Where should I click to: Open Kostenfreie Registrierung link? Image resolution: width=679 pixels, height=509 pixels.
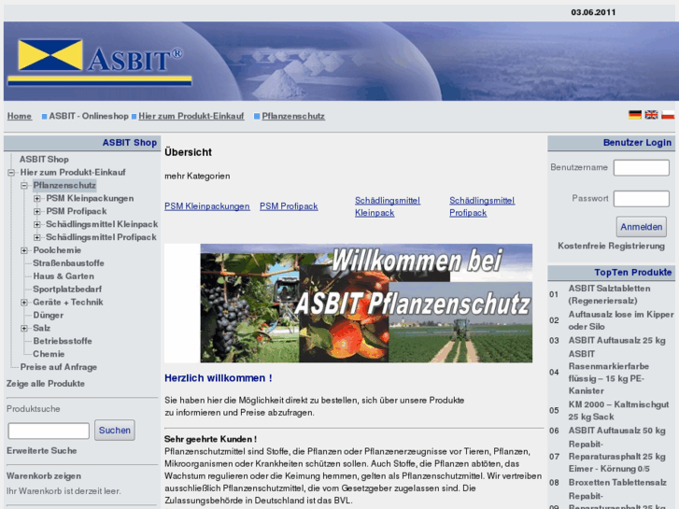pyautogui.click(x=611, y=246)
